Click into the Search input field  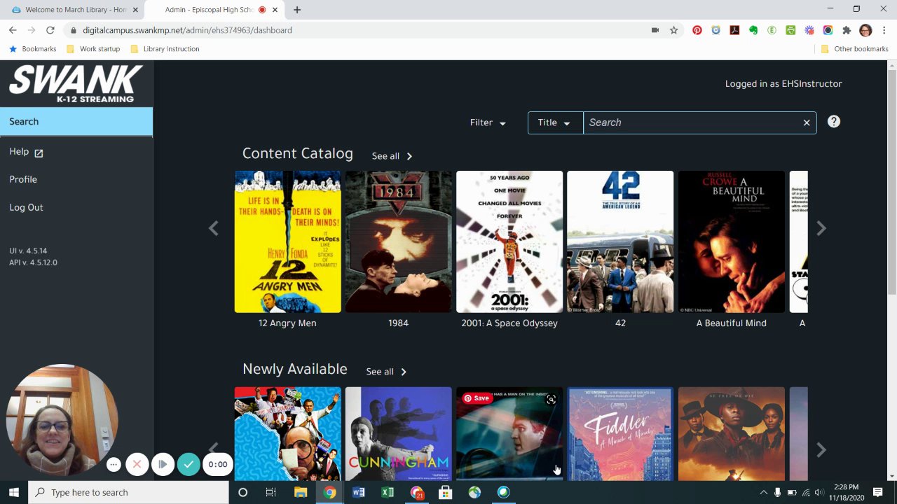coord(692,122)
